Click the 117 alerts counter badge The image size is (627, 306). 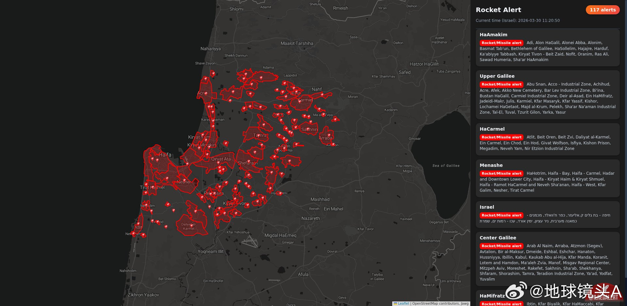click(x=603, y=10)
